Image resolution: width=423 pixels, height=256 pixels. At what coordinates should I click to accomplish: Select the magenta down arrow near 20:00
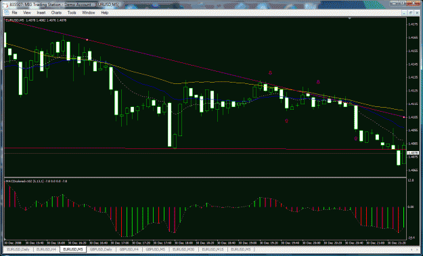click(318, 82)
